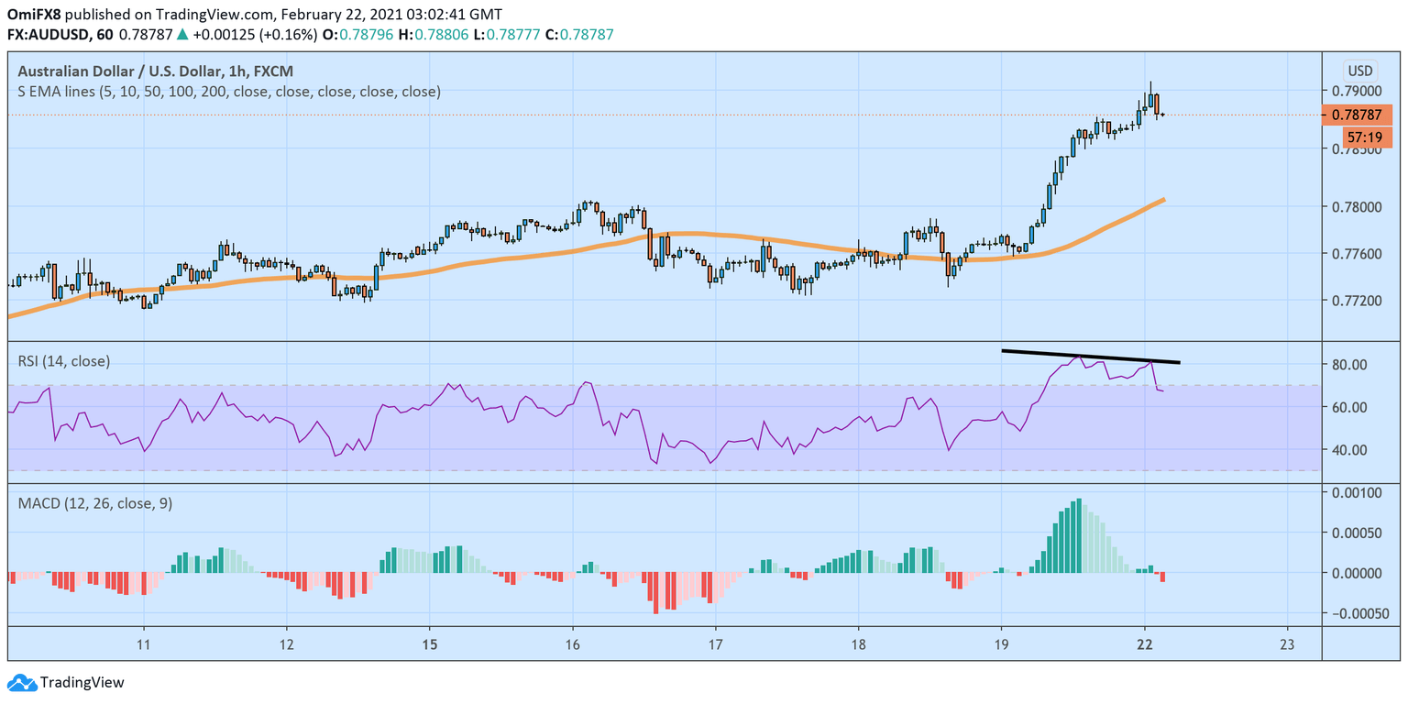Click the black descending RSI trendline
Image resolution: width=1408 pixels, height=704 pixels.
click(x=1091, y=355)
